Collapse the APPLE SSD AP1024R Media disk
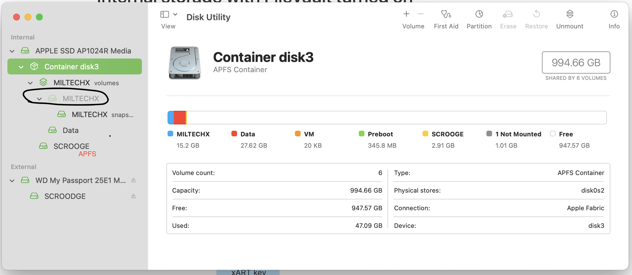Image resolution: width=632 pixels, height=275 pixels. (12, 51)
